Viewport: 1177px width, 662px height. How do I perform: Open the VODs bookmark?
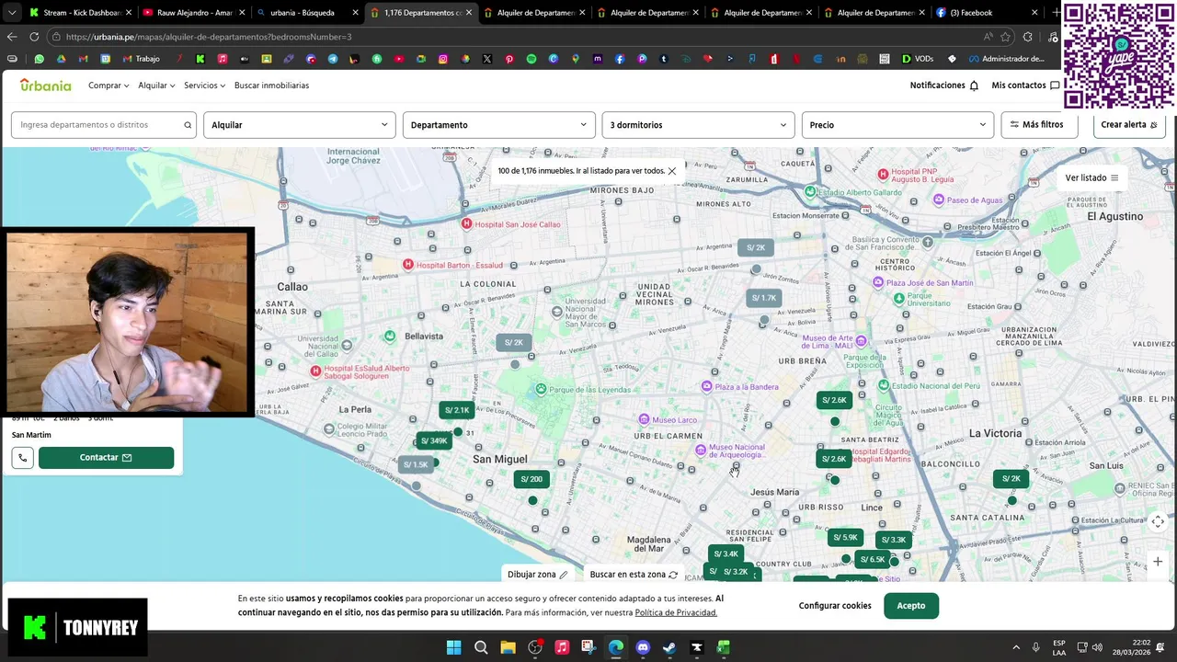[918, 59]
